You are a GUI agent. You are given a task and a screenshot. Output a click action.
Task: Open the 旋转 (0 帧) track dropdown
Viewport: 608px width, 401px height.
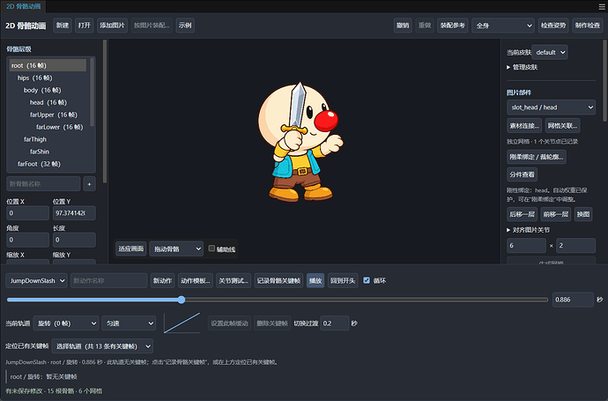coord(66,323)
